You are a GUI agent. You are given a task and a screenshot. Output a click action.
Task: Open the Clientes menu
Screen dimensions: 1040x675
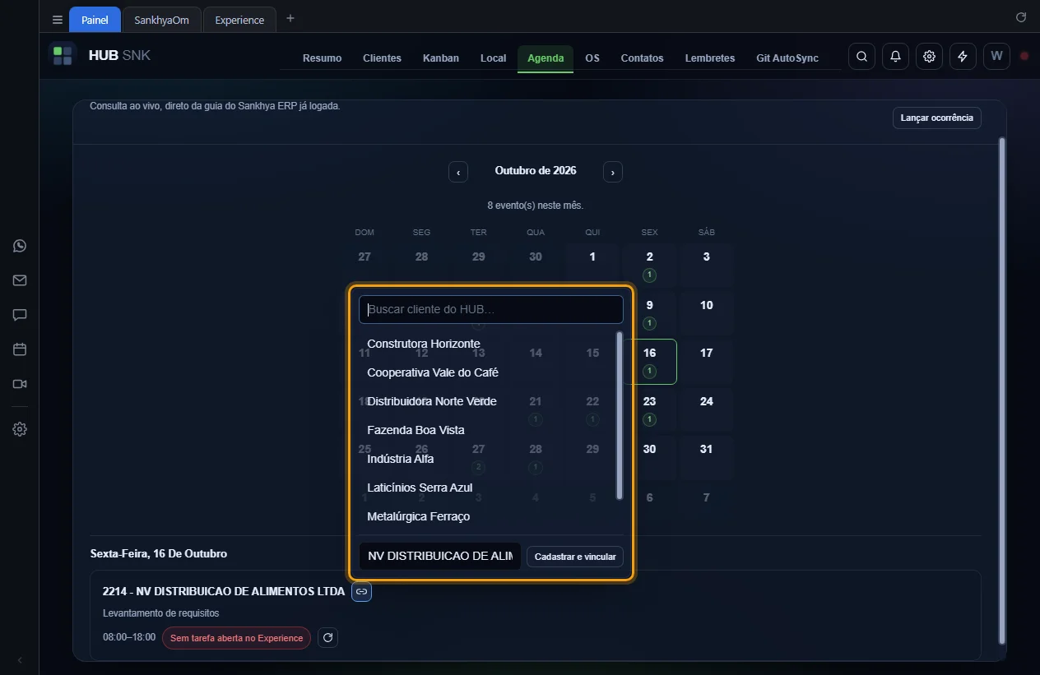click(382, 58)
